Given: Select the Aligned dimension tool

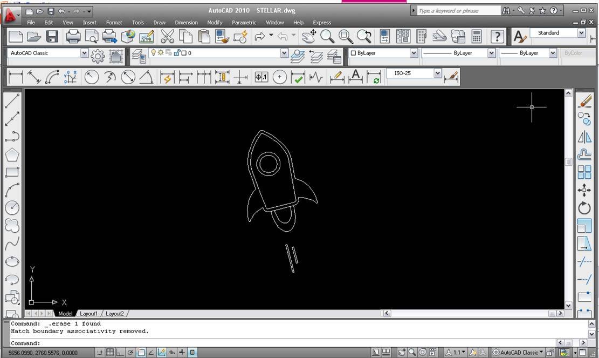Looking at the screenshot, I should click(x=34, y=77).
